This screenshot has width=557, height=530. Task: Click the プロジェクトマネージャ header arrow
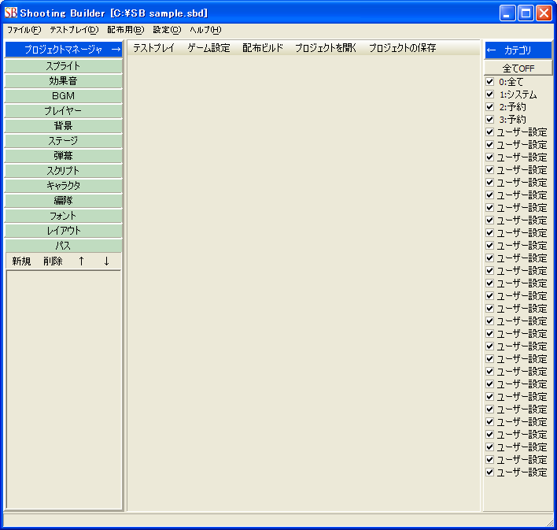pos(116,50)
